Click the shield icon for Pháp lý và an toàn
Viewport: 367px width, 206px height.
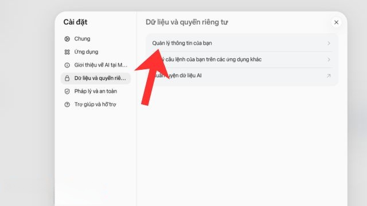click(x=67, y=92)
